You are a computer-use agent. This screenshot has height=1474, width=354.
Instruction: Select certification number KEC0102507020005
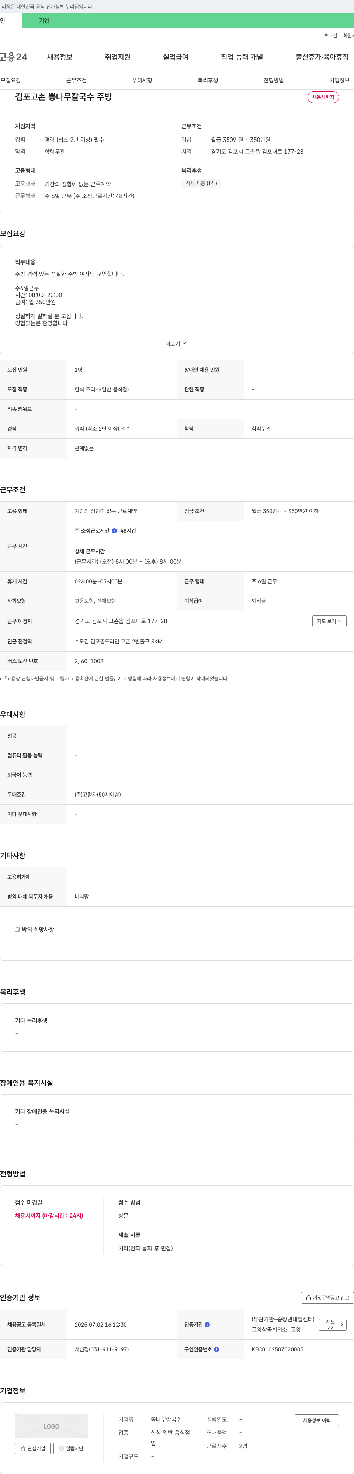pyautogui.click(x=278, y=1349)
